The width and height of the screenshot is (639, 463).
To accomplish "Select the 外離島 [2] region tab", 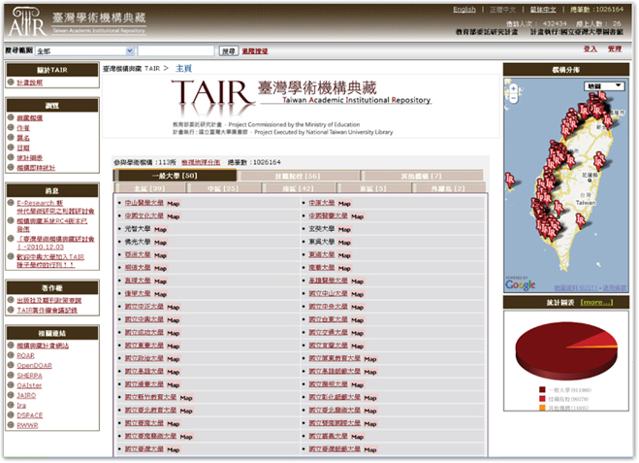I will [447, 188].
